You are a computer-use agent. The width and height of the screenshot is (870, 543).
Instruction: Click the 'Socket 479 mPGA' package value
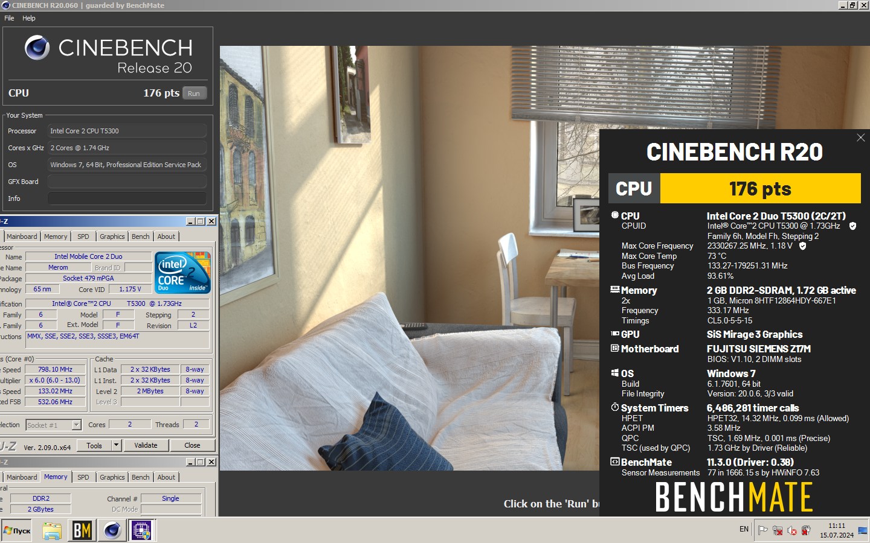click(x=88, y=278)
